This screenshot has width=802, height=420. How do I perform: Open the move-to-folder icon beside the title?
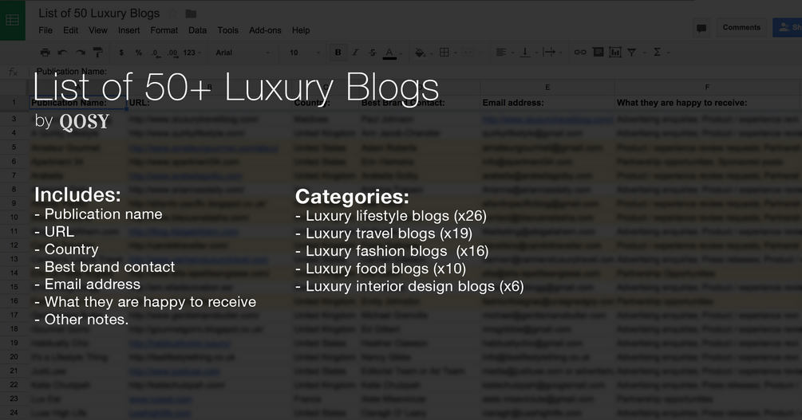click(191, 14)
